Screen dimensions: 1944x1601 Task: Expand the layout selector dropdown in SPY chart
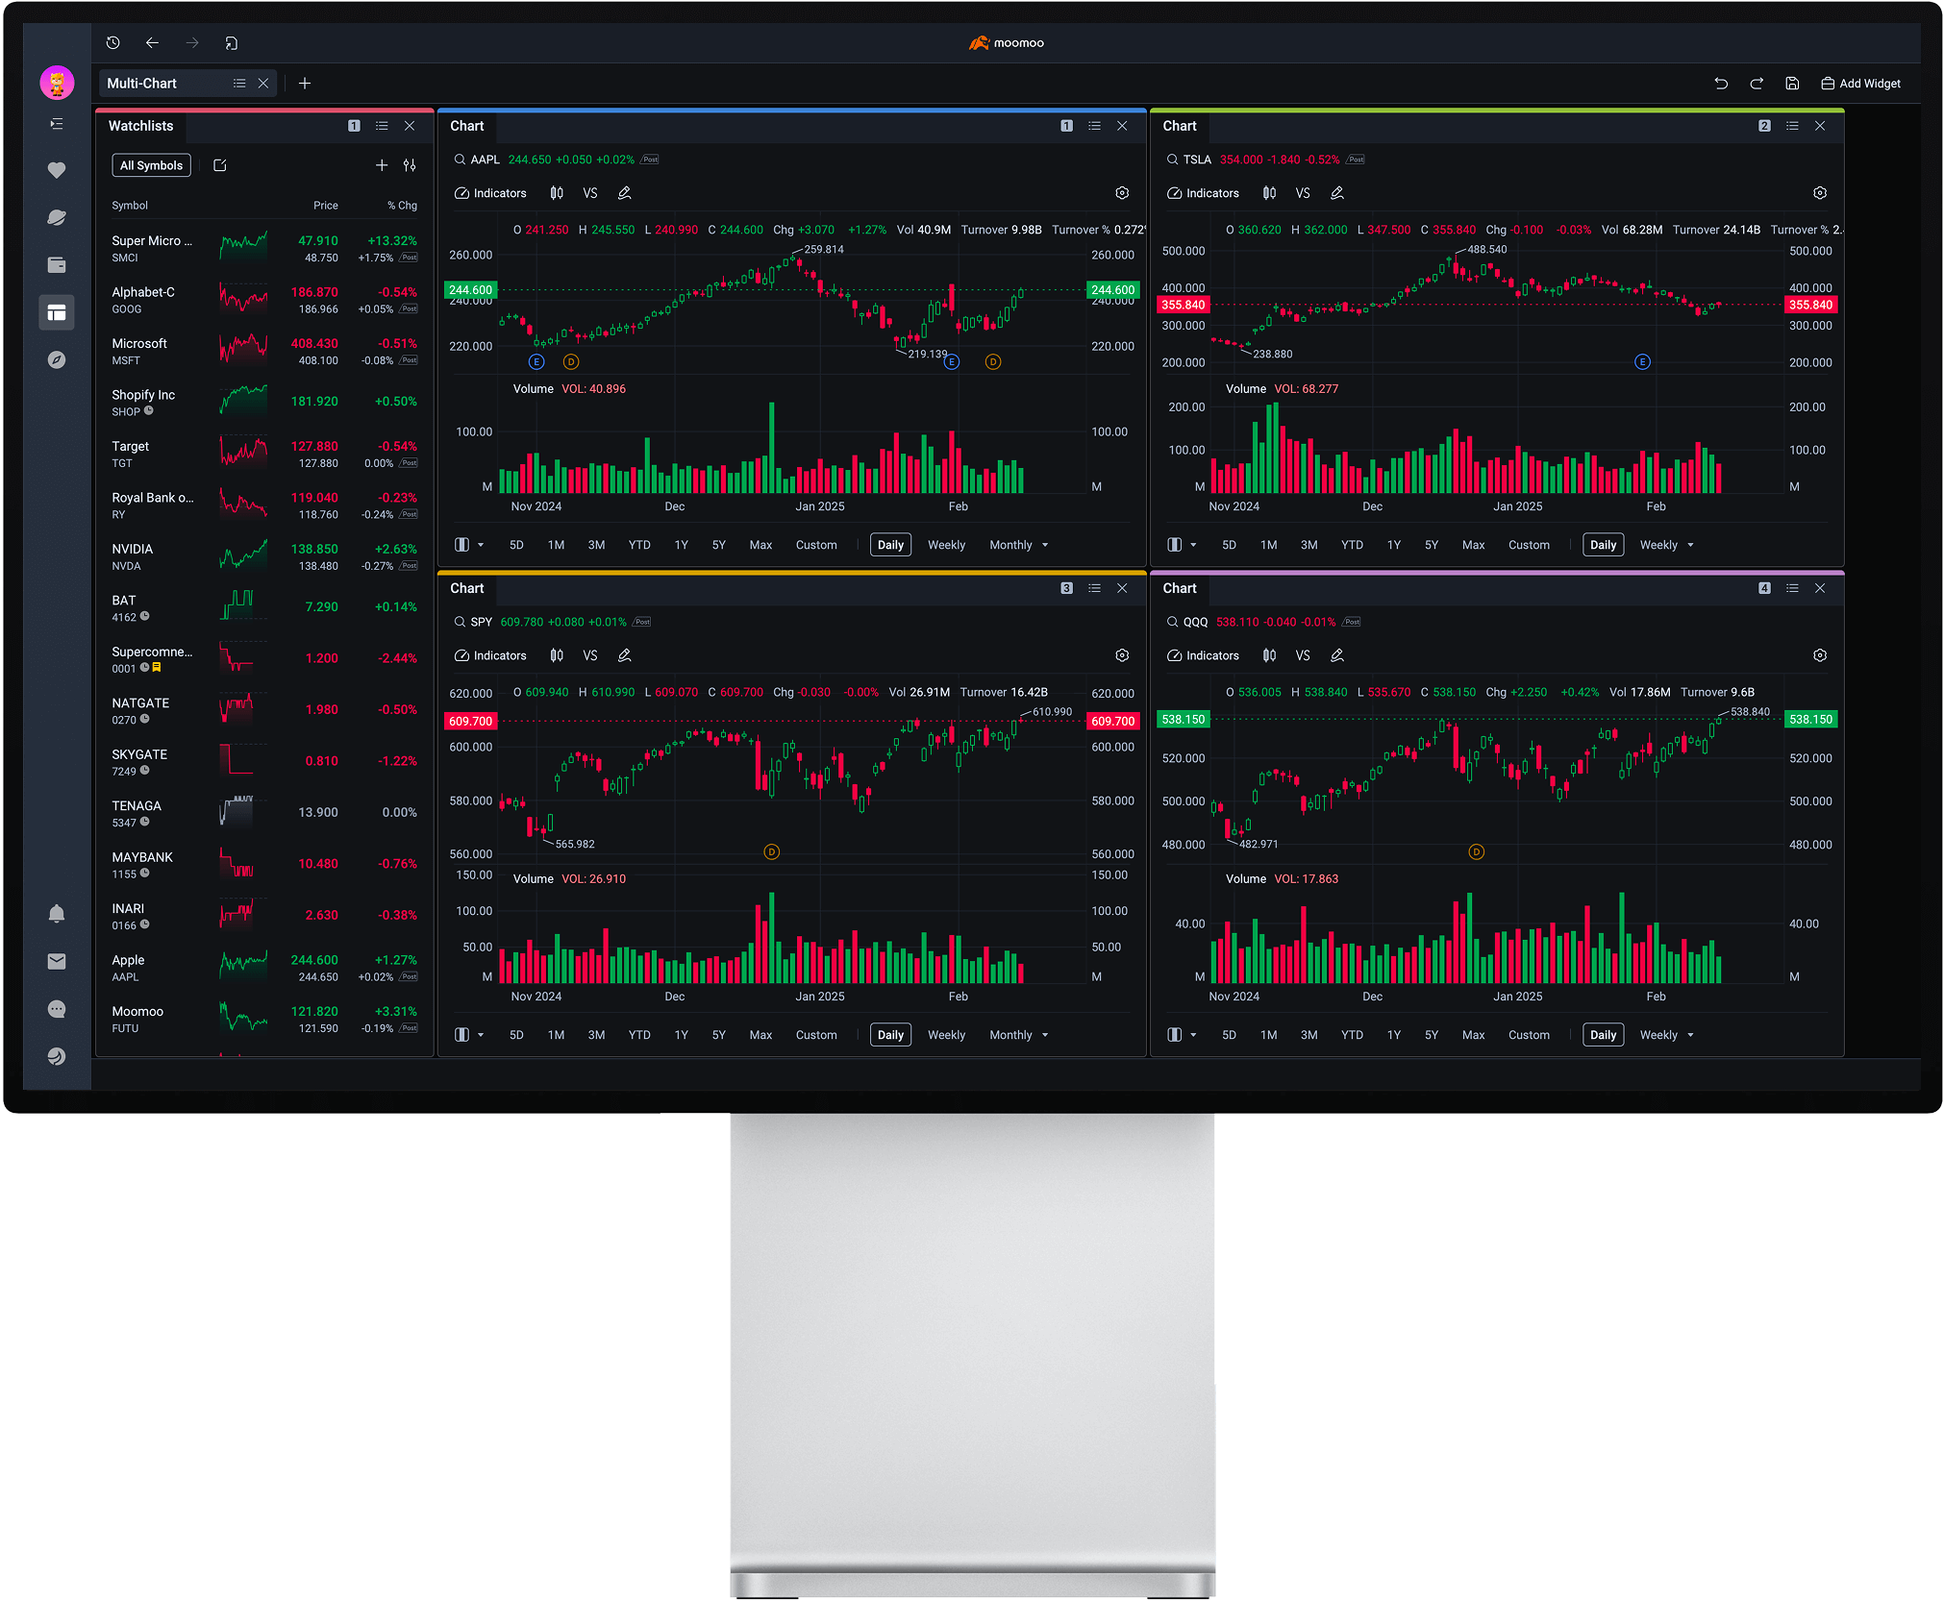(x=481, y=1035)
